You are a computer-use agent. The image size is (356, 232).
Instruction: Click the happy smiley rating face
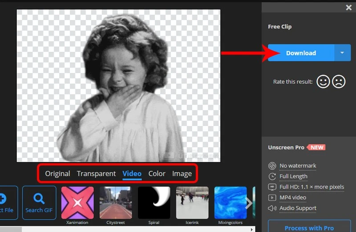[323, 82]
